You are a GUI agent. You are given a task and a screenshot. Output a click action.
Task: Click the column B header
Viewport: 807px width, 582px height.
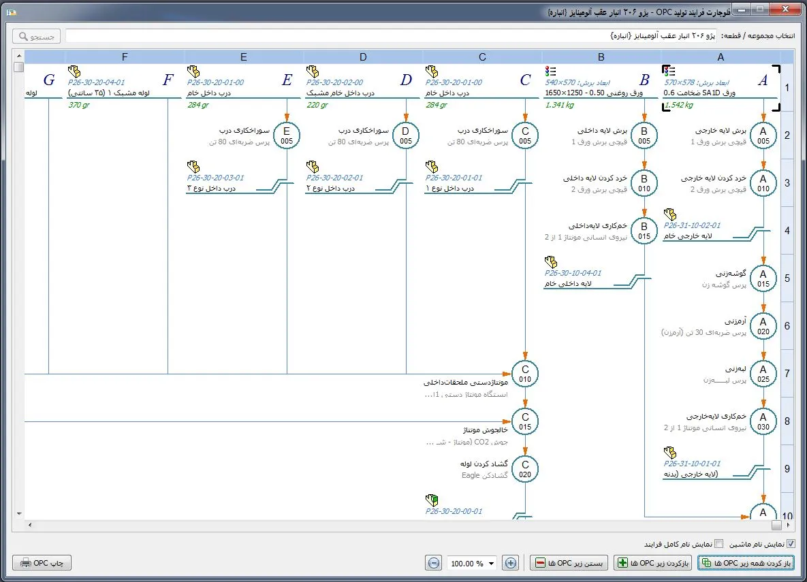(x=601, y=57)
